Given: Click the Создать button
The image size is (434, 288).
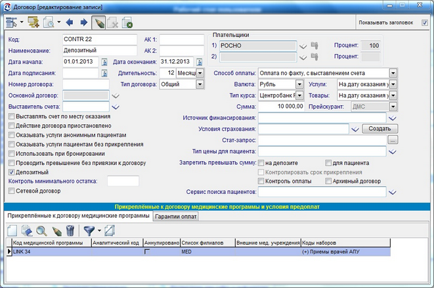Looking at the screenshot, I should click(380, 129).
